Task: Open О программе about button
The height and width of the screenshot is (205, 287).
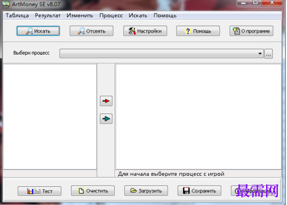Action: [x=252, y=31]
